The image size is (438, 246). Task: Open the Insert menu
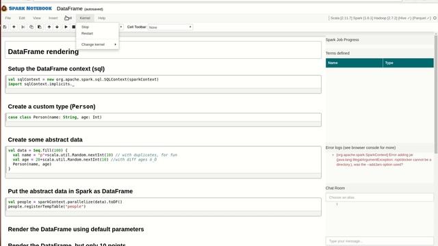coord(53,18)
